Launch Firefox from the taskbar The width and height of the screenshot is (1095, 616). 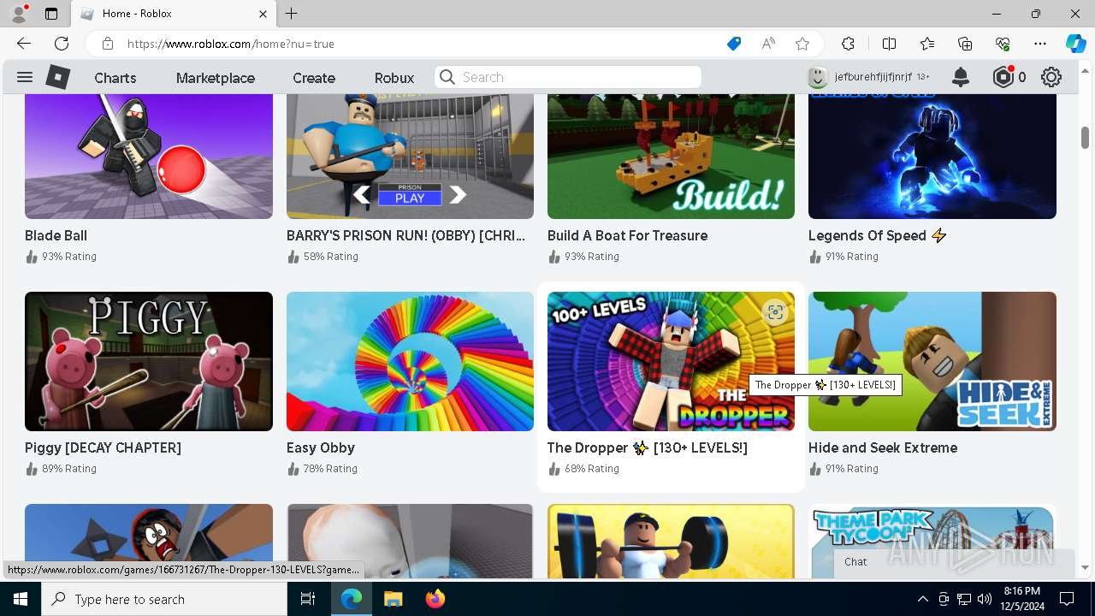(435, 599)
